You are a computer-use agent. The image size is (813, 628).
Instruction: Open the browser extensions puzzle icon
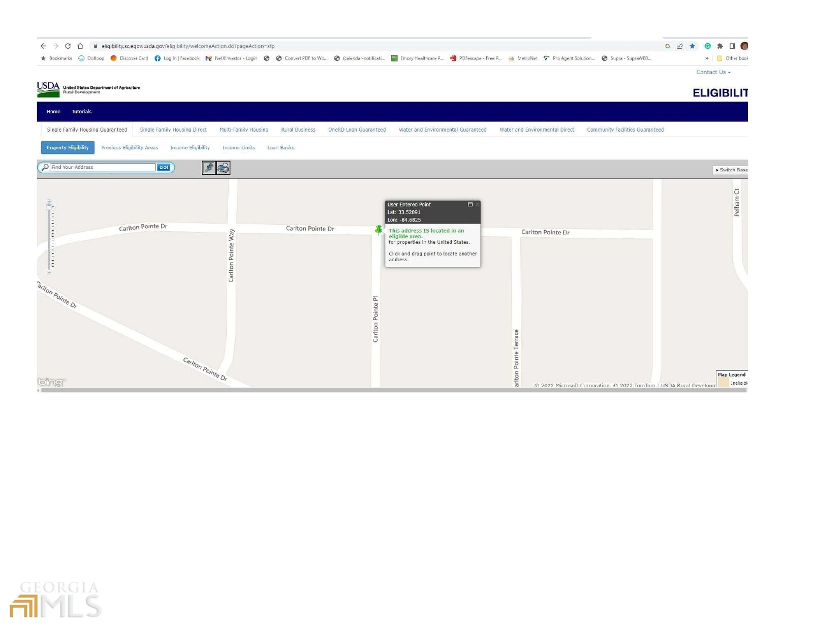(x=720, y=46)
